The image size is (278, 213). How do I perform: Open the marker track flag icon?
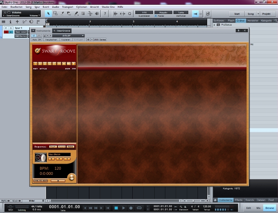tap(38, 22)
